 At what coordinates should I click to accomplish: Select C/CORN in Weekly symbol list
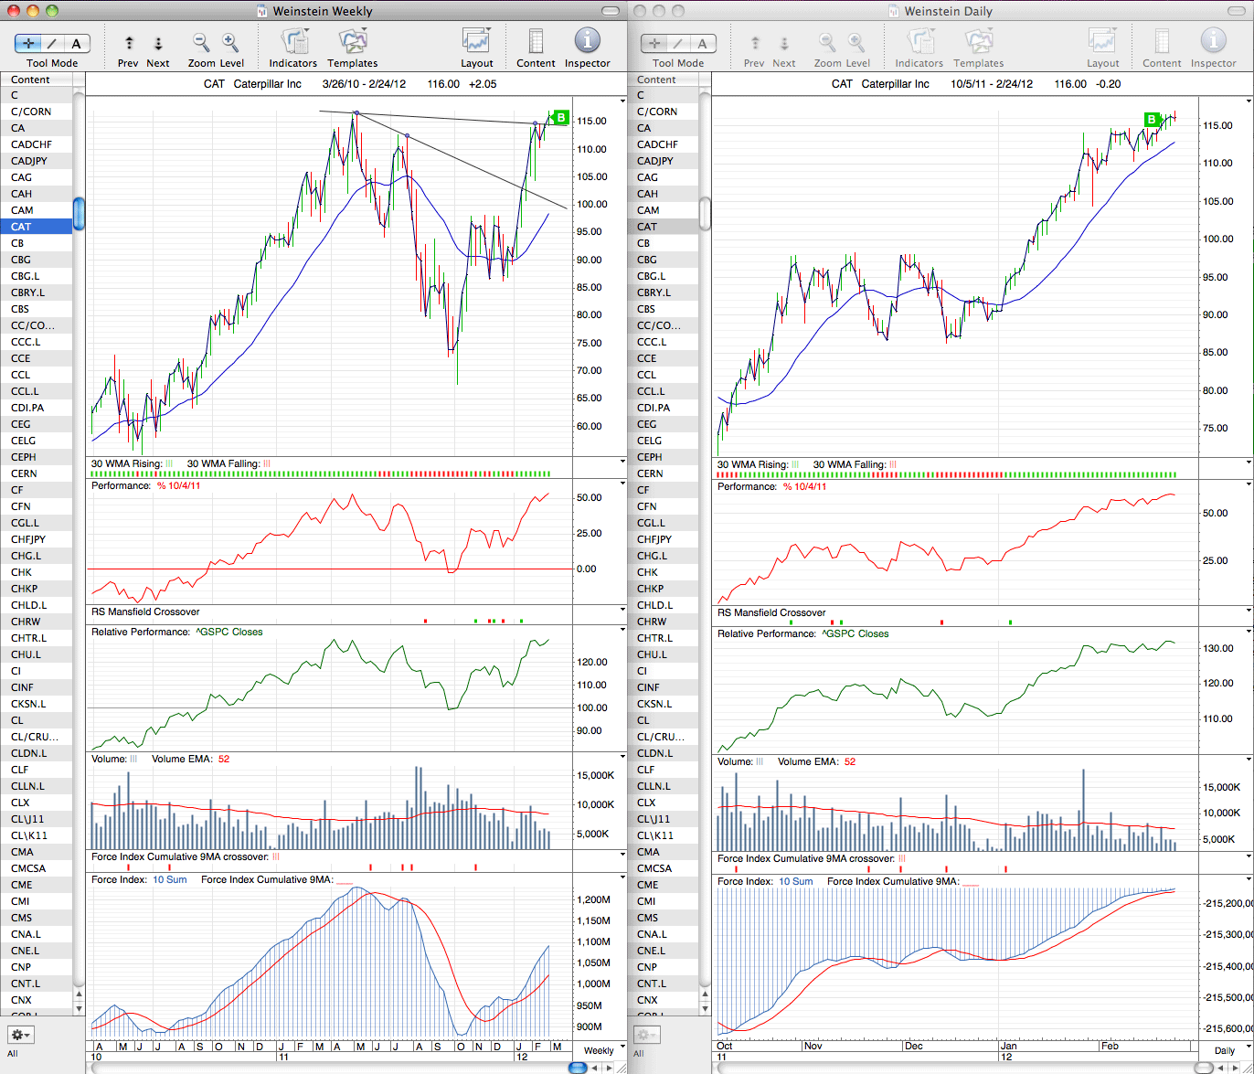click(x=37, y=112)
